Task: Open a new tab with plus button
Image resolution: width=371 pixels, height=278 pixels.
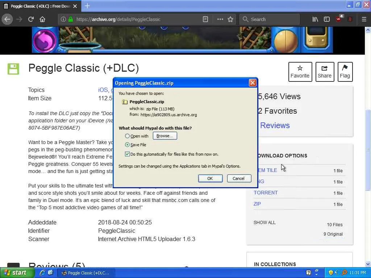Action: coord(87,6)
